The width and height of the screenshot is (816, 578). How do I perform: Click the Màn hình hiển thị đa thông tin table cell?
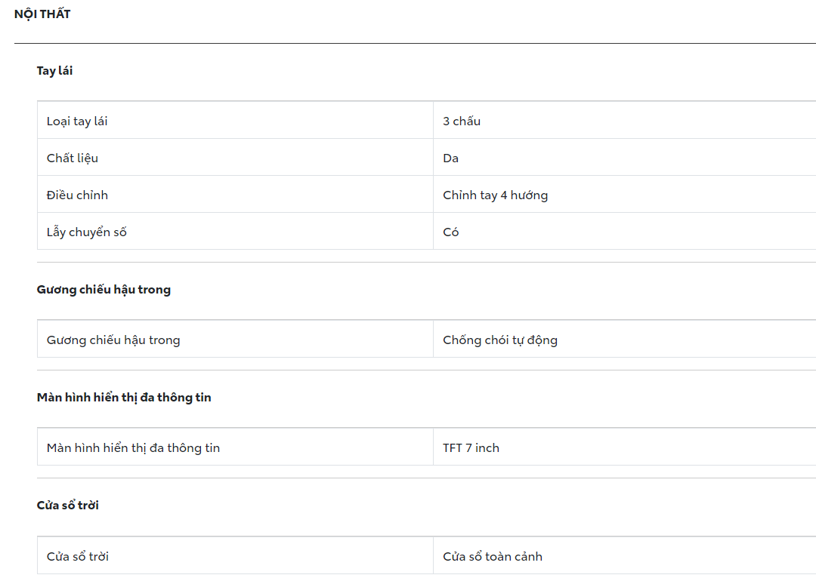pyautogui.click(x=133, y=447)
